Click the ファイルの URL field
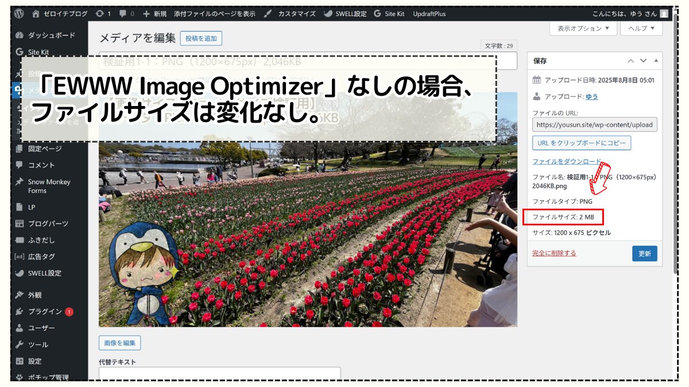689x387 pixels. click(x=595, y=124)
